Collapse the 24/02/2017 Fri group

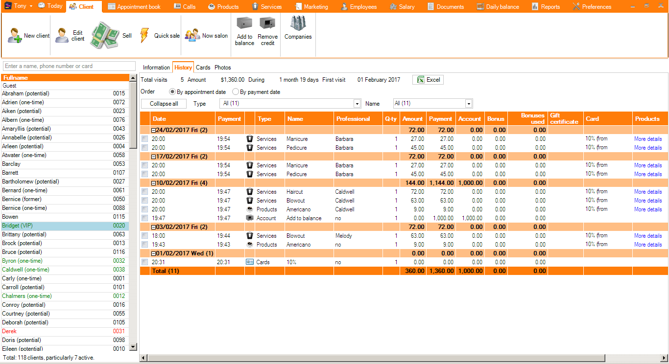point(153,130)
